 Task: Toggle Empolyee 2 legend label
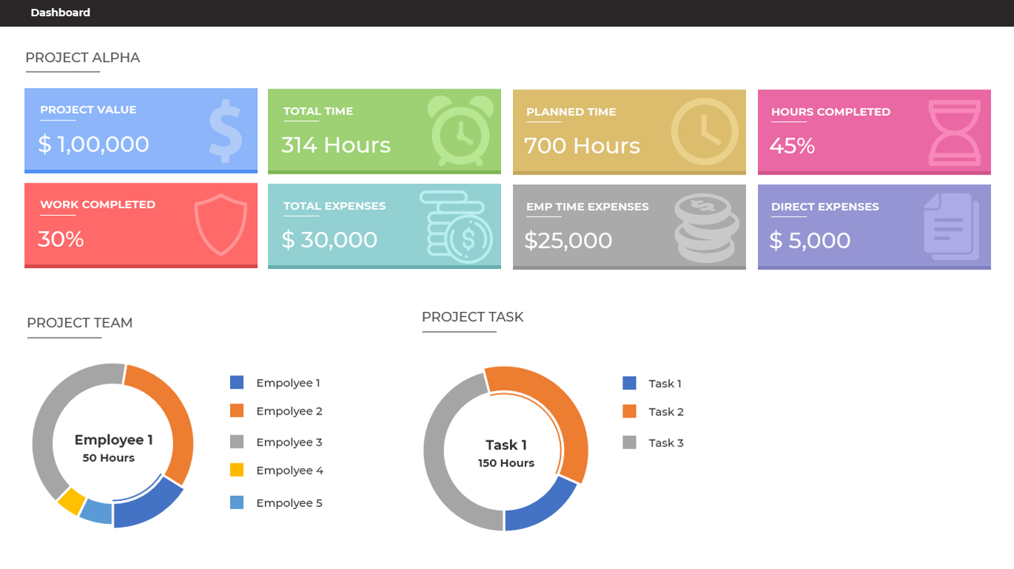289,412
